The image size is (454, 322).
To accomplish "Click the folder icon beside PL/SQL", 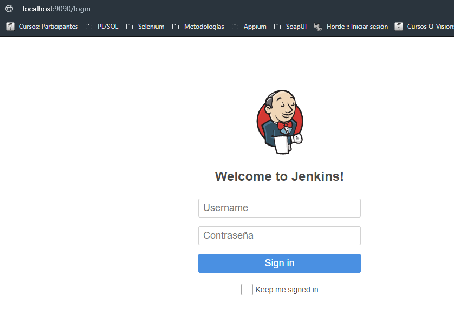I will (x=89, y=27).
